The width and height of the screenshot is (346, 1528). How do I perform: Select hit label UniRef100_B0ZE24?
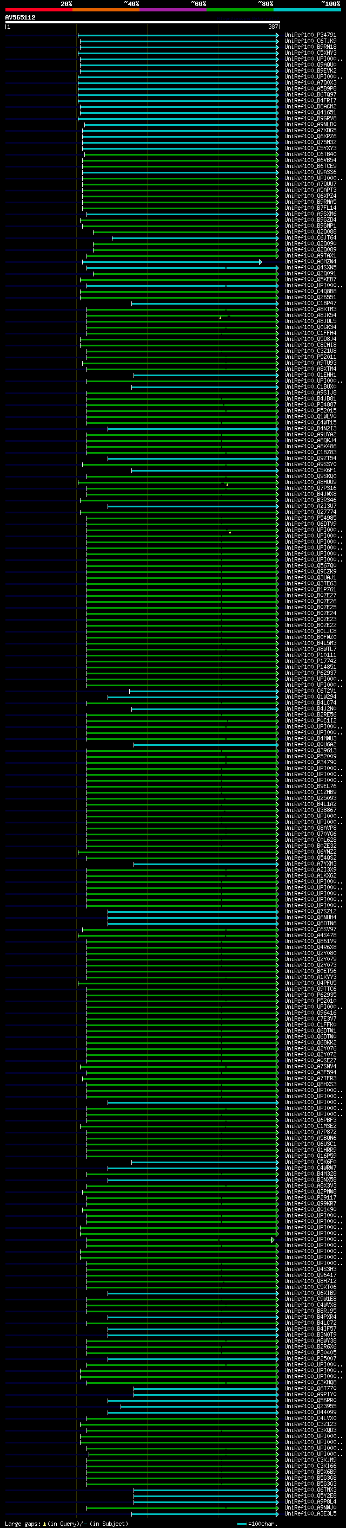(310, 614)
